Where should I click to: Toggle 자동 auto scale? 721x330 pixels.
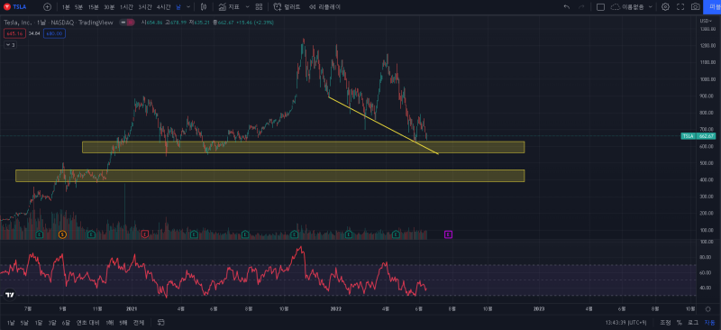click(x=709, y=322)
